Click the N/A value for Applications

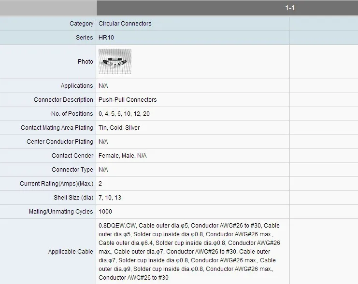tap(103, 86)
